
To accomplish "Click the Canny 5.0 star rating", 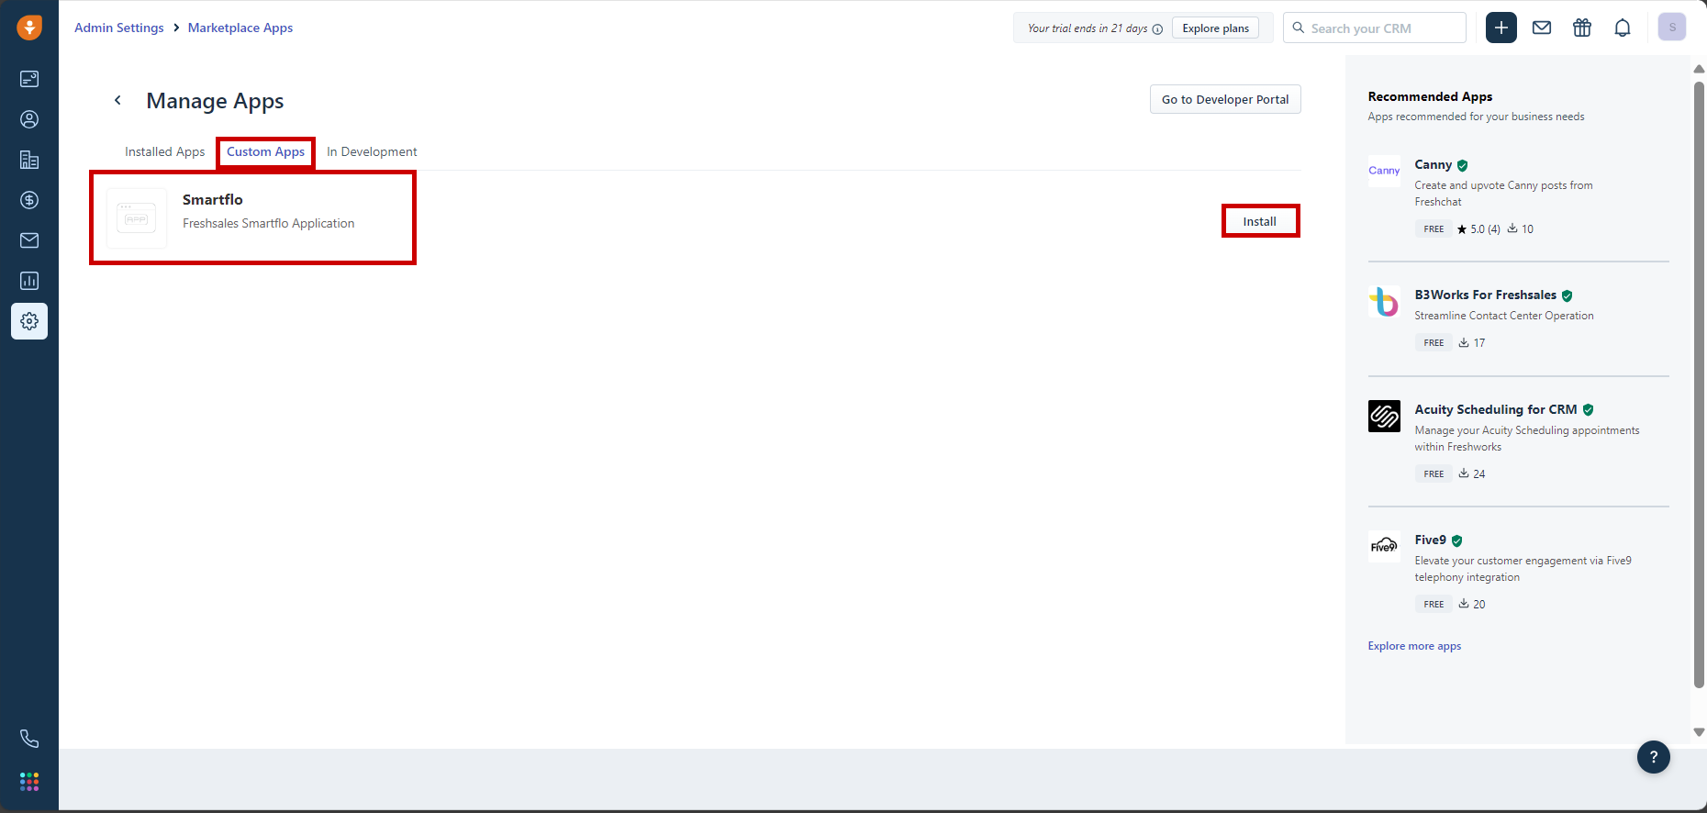I will [x=1478, y=229].
